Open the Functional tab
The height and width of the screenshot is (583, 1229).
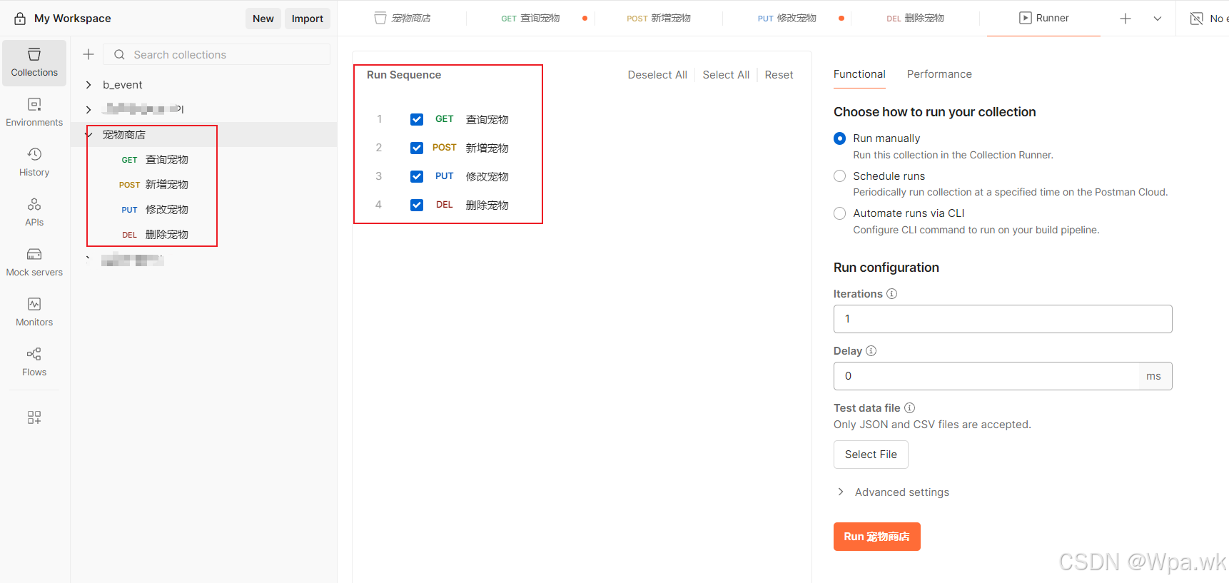(x=859, y=74)
